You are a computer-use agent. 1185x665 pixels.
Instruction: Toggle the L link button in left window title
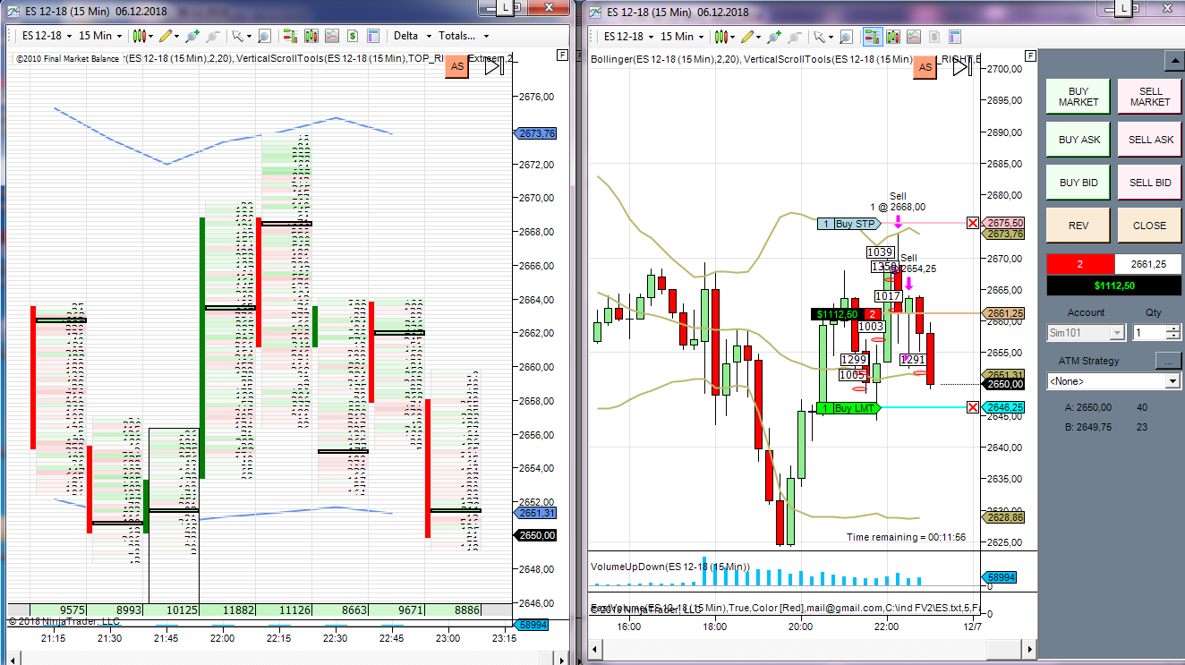coord(507,6)
